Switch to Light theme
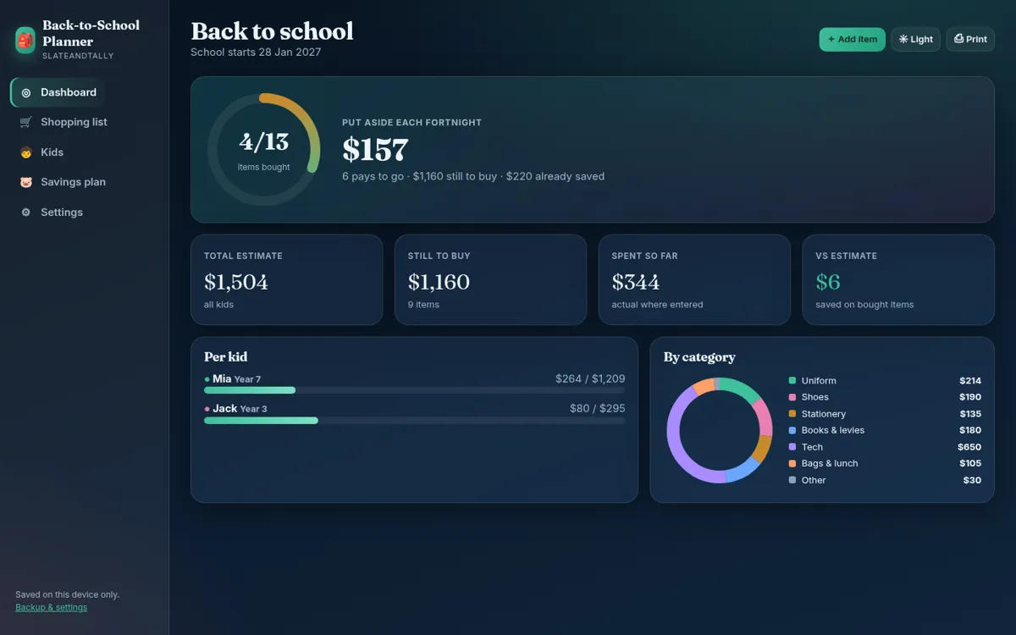 [915, 39]
